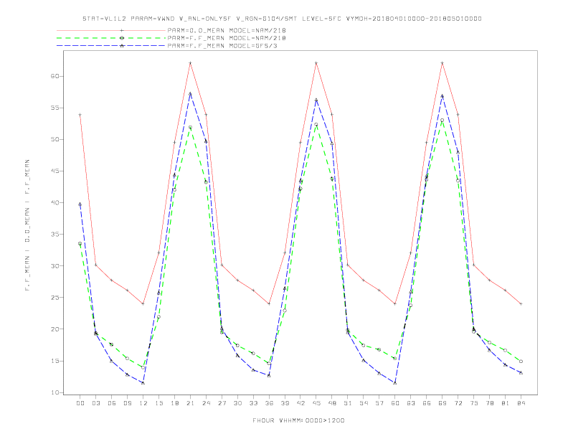Click the green circle marker at hour 84

521,362
